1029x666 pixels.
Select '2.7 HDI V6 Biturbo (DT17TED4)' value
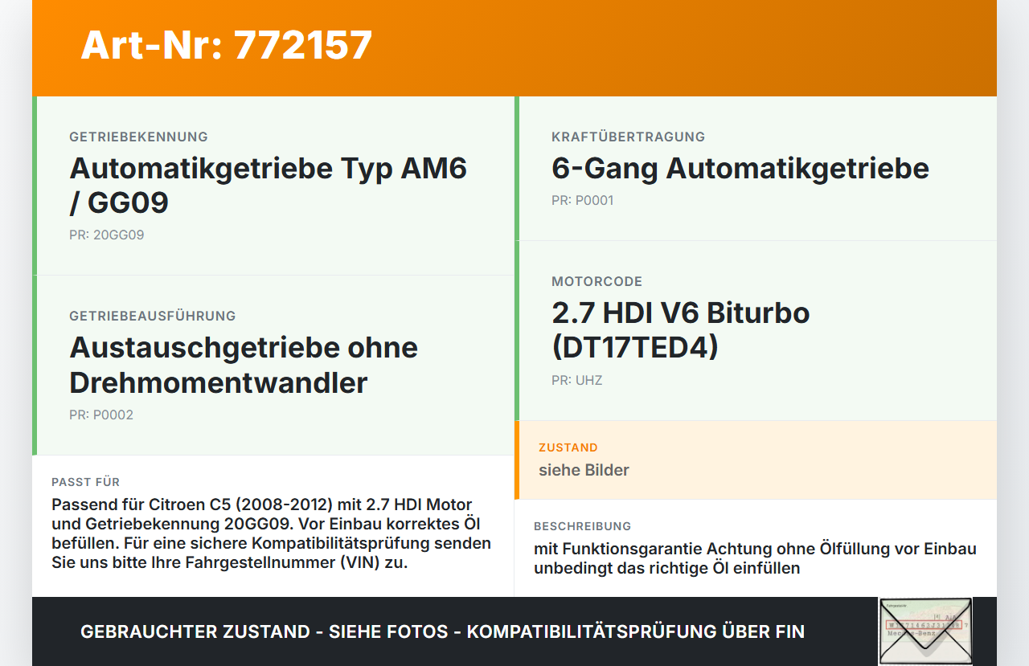tap(681, 329)
